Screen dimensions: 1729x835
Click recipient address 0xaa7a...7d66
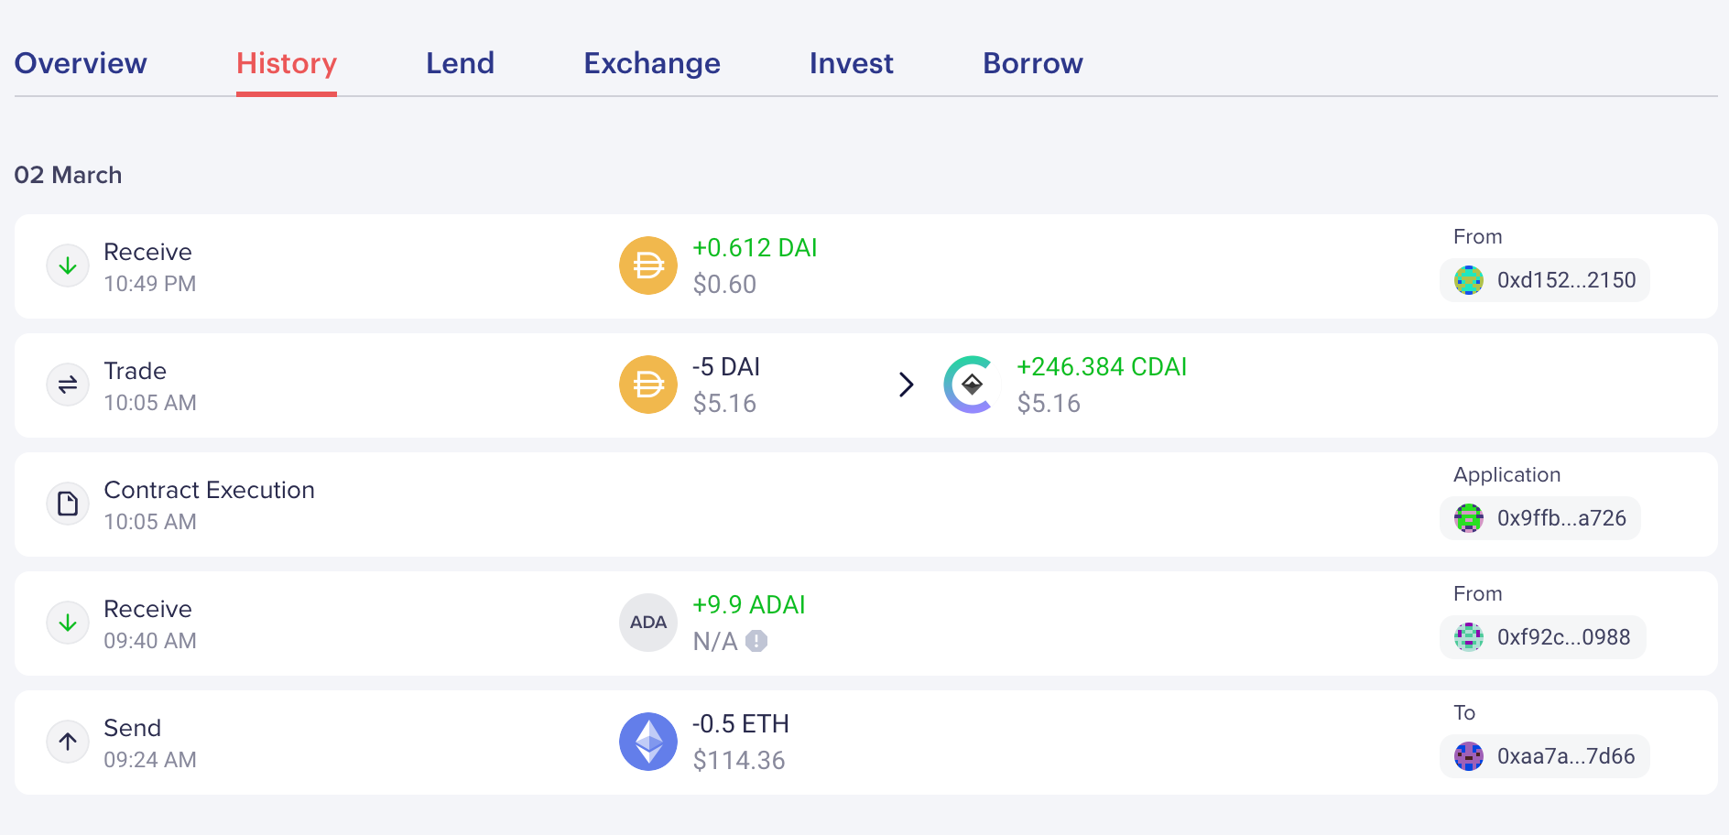[1545, 756]
